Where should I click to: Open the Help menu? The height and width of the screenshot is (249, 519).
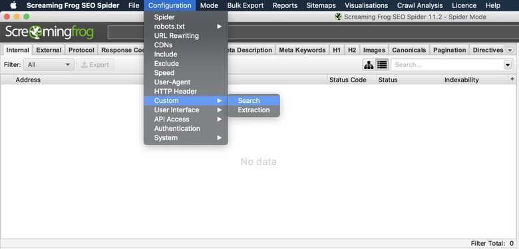[493, 5]
